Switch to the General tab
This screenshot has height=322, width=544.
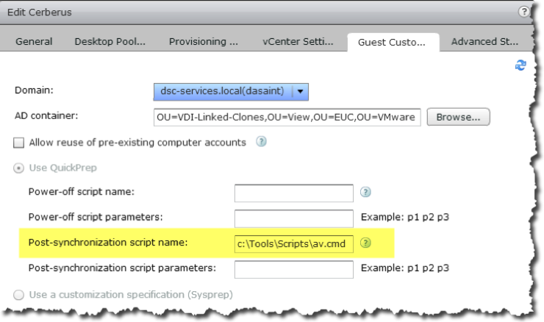pos(34,42)
